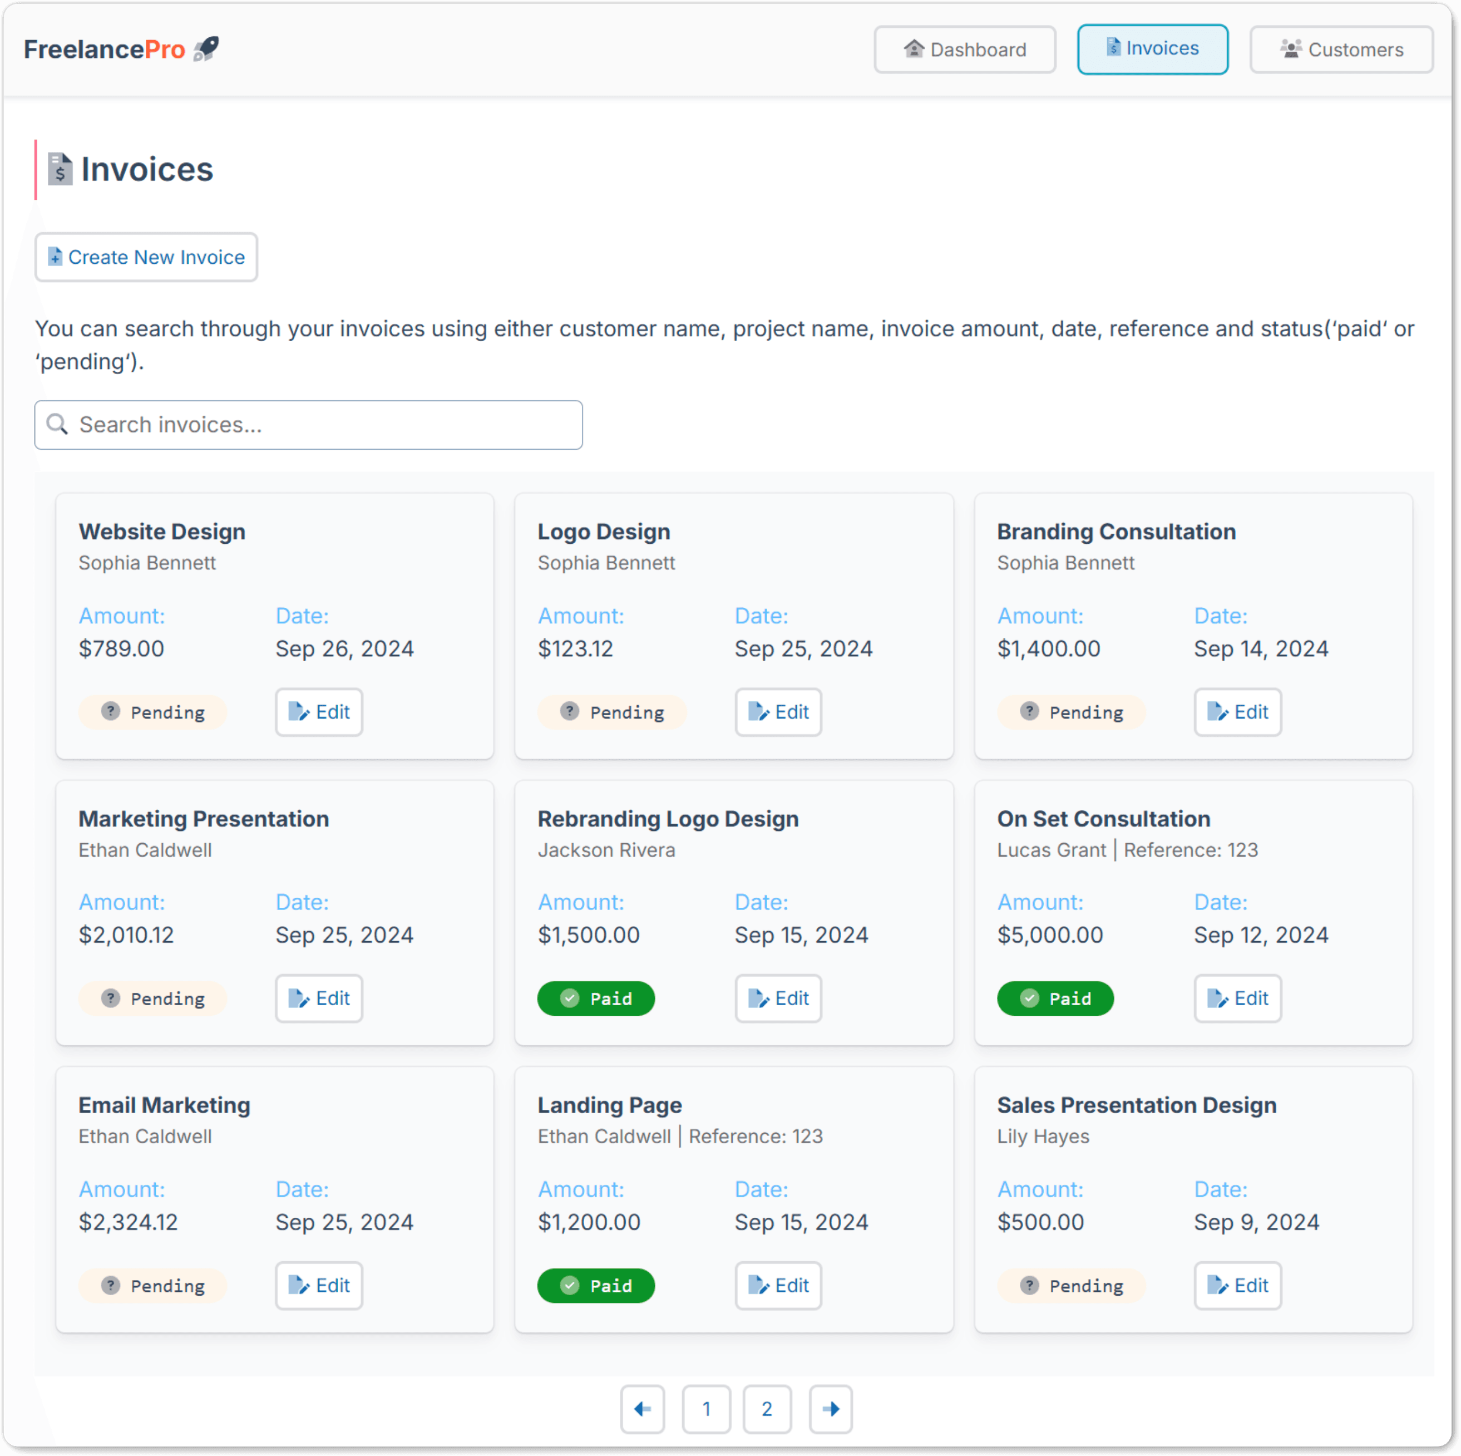Click the Email Marketing title

pyautogui.click(x=164, y=1105)
